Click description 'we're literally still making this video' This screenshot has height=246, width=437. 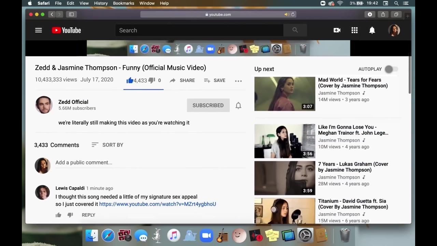click(x=124, y=123)
